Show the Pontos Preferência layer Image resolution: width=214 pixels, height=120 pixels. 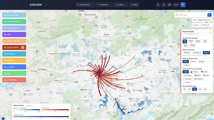pyautogui.click(x=14, y=22)
